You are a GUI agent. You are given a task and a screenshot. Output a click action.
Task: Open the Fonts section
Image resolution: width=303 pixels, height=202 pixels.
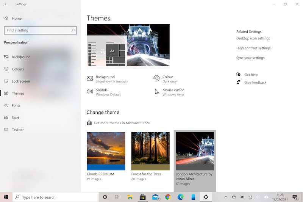coord(12,105)
